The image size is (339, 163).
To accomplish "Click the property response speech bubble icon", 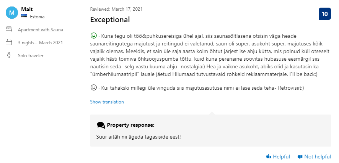I will (x=101, y=125).
